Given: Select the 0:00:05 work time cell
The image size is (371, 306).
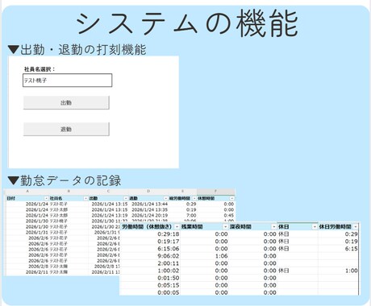Looking at the screenshot, I should 150,292.
